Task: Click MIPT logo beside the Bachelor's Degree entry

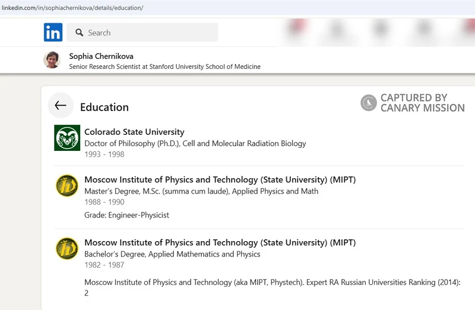Action: point(67,248)
